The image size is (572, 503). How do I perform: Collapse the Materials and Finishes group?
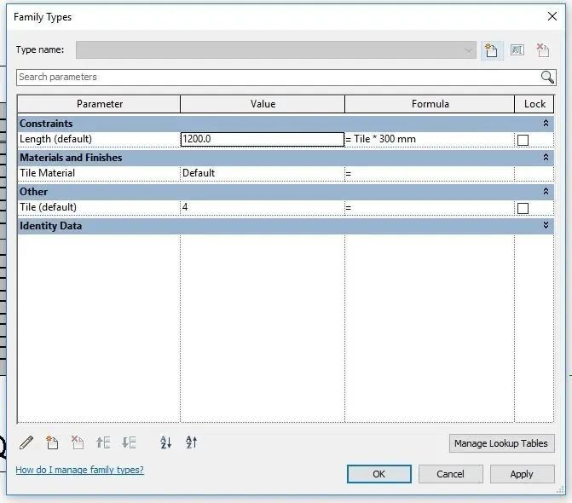(546, 157)
